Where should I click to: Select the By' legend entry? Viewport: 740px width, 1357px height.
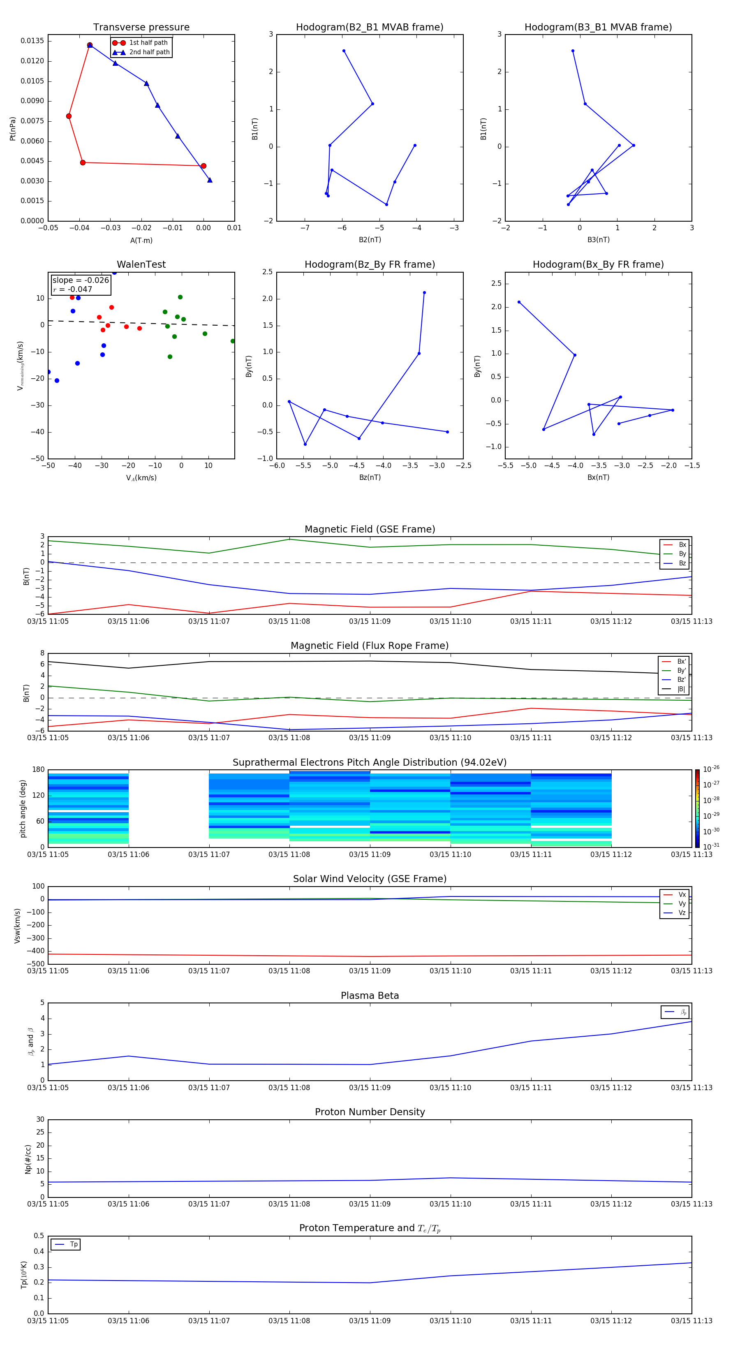[x=674, y=671]
